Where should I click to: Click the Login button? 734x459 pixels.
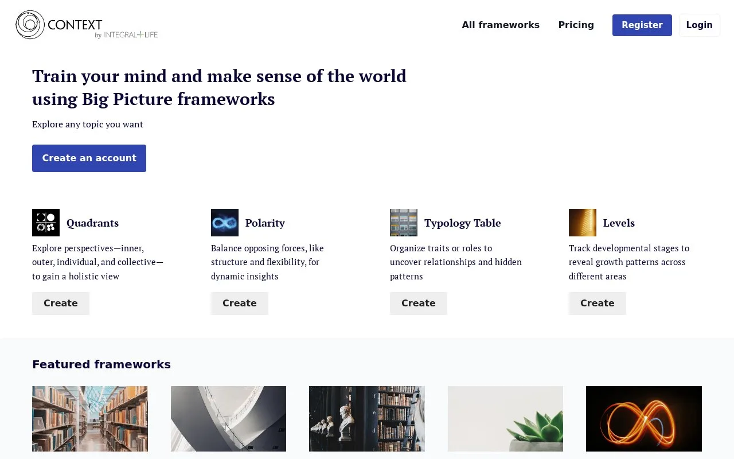(700, 25)
